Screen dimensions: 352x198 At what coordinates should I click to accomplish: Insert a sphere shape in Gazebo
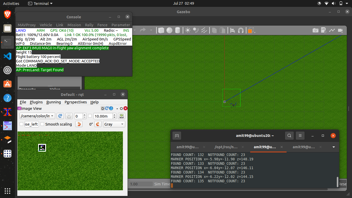(169, 30)
